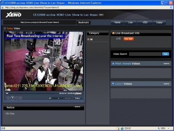This screenshot has width=174, height=131.
Task: Mute audio via the speaker icon
Action: 50,98
